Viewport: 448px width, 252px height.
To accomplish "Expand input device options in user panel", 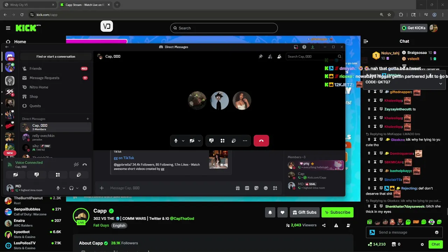I will pos(64,188).
